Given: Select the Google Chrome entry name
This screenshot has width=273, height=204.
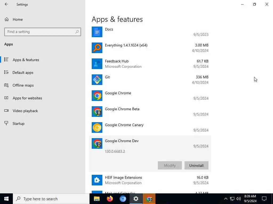Looking at the screenshot, I should pyautogui.click(x=118, y=93).
